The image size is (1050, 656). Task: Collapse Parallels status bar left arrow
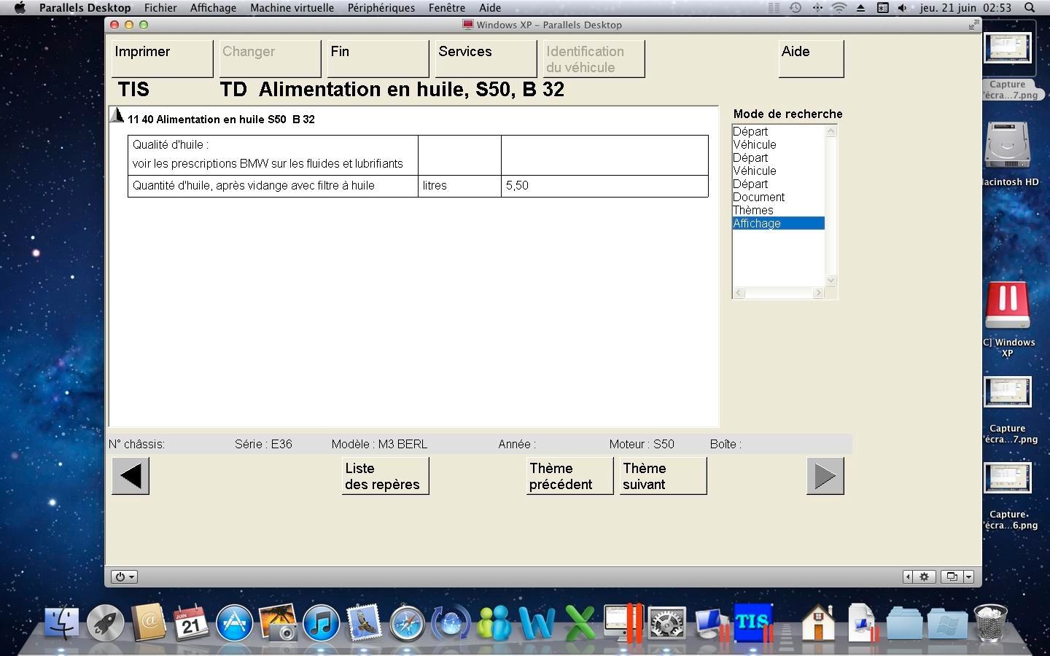[x=908, y=577]
